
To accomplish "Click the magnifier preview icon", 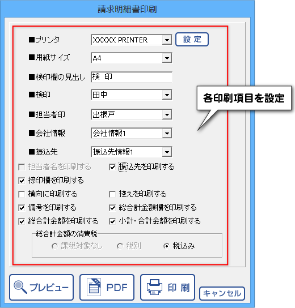I will tap(20, 287).
